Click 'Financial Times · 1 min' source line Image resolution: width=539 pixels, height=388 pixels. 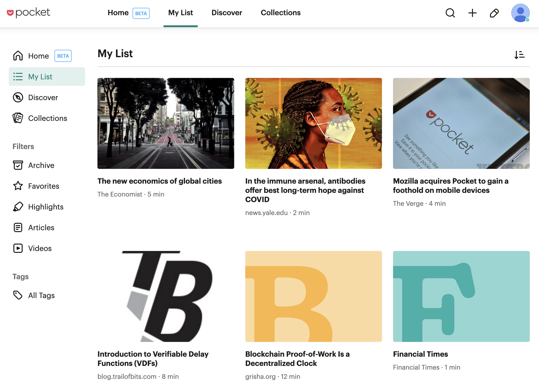tap(427, 367)
